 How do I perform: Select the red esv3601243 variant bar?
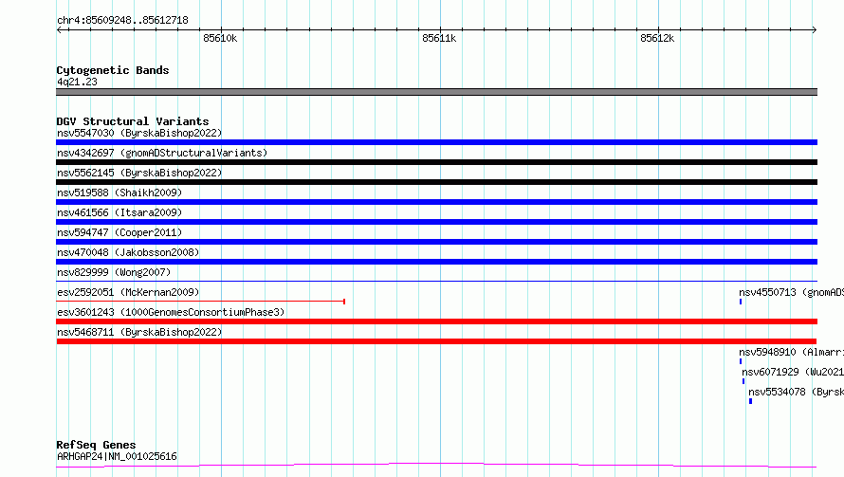436,321
